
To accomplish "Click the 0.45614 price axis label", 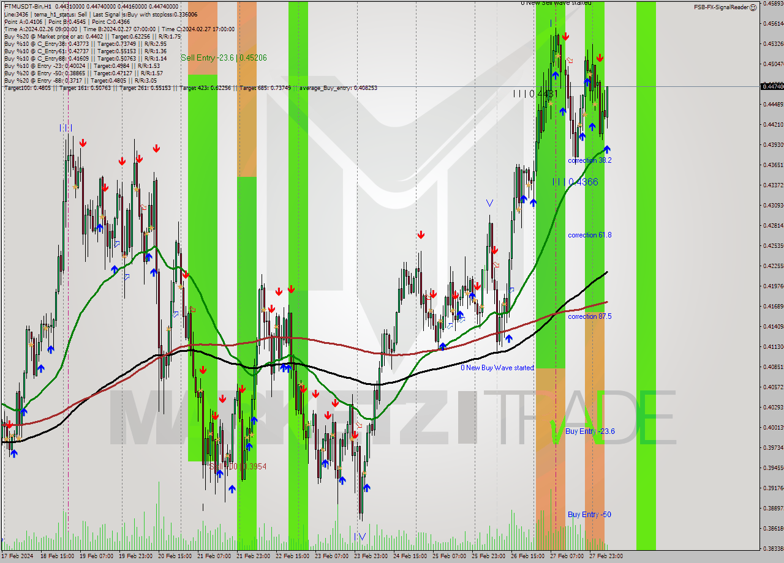I will coord(773,23).
